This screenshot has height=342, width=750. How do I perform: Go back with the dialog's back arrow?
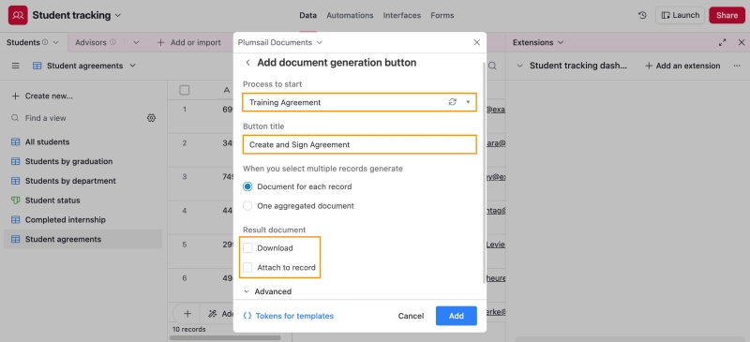(247, 63)
